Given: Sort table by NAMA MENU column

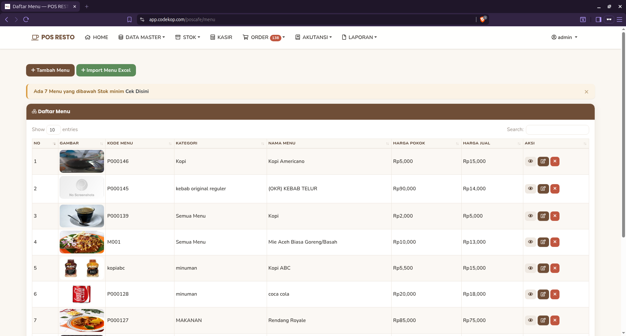Looking at the screenshot, I should 329,143.
